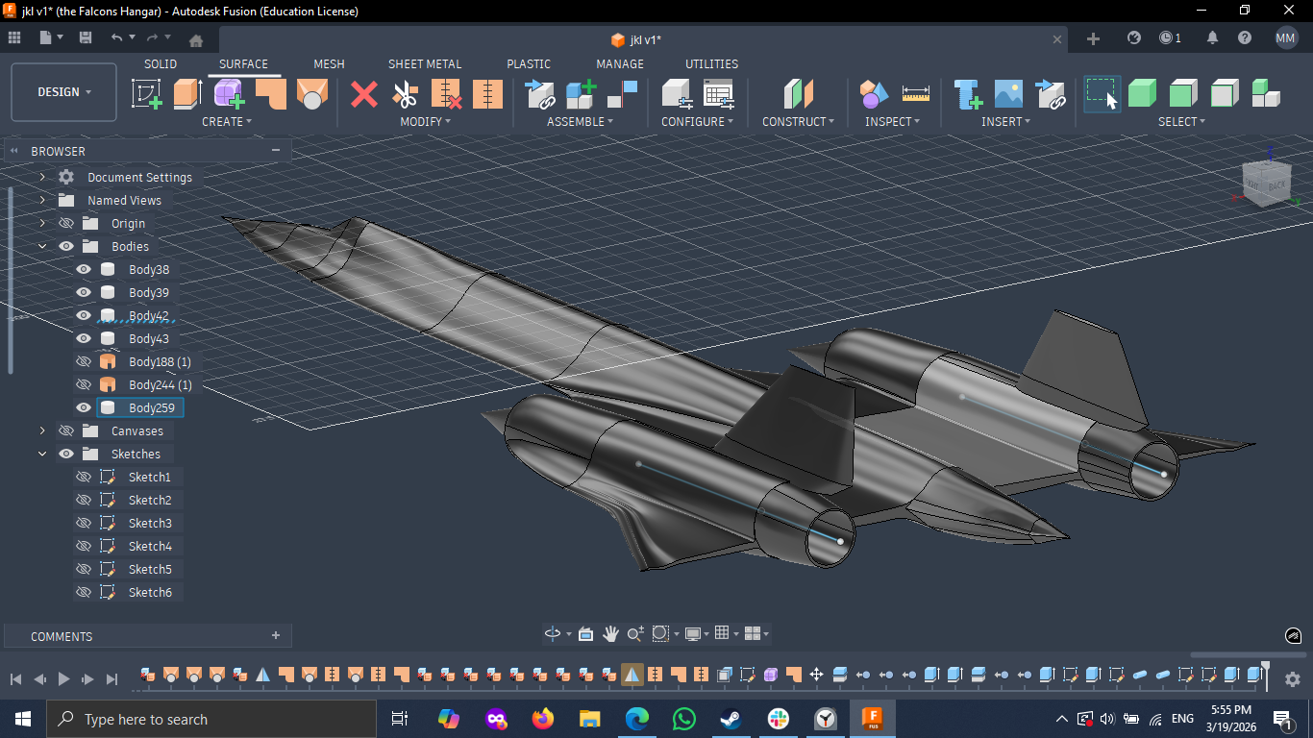Open the Create Form tool
Screen dimensions: 1313x738
(229, 94)
